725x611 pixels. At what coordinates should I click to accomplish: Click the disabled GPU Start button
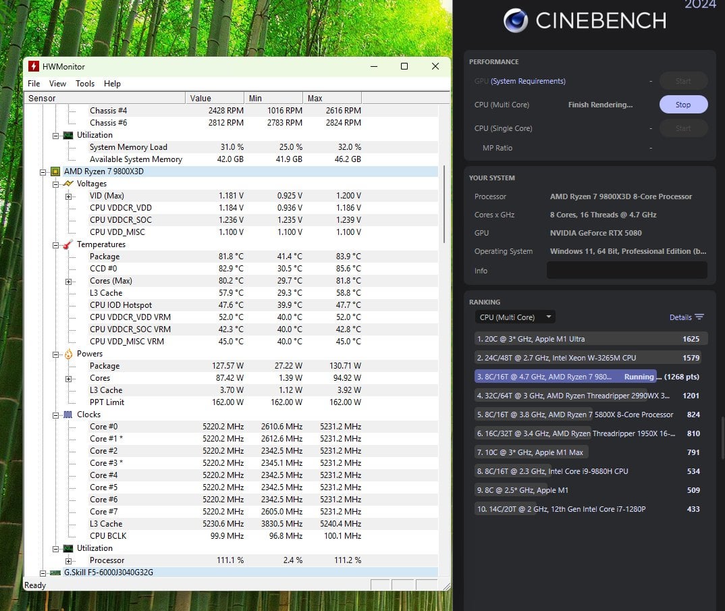point(683,81)
